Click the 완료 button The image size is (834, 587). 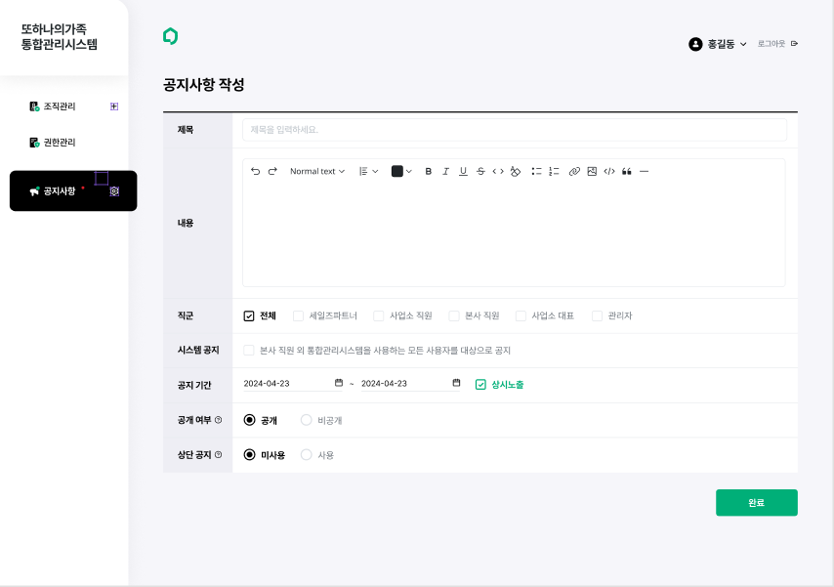756,502
